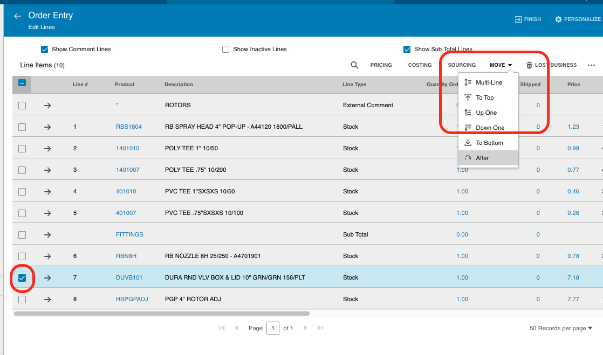Open Personalize gear settings
This screenshot has width=603, height=355.
[577, 19]
